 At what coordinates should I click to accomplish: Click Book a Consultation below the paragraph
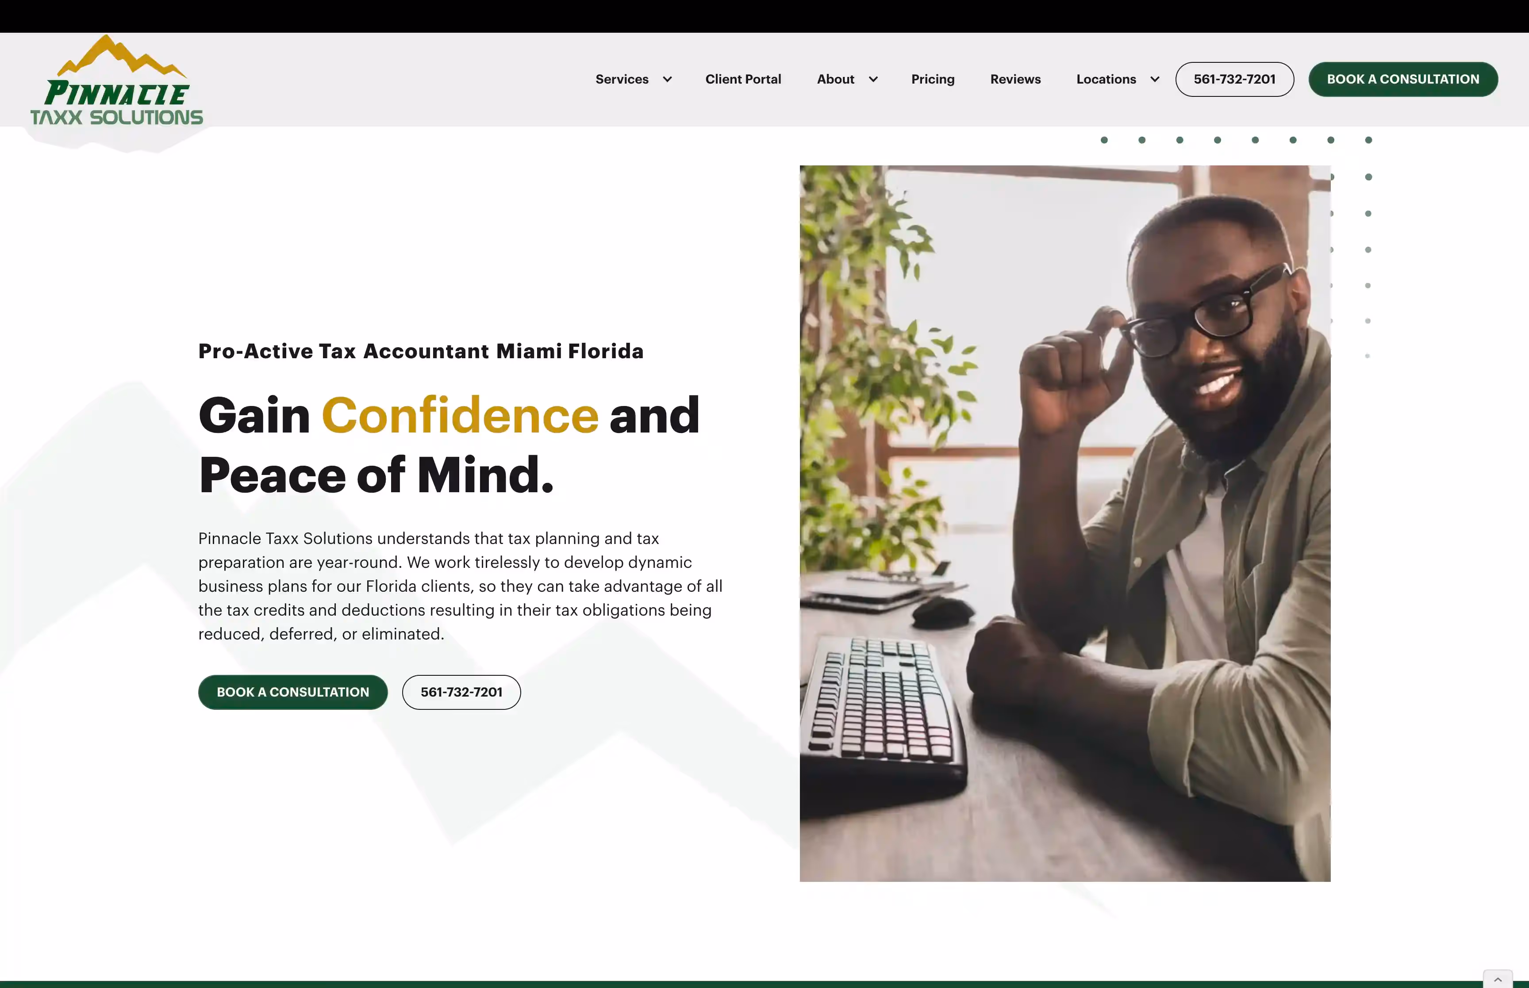tap(292, 692)
